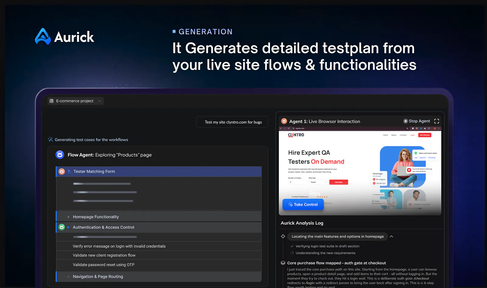487x288 pixels.
Task: Click the orange robot icon on Tester Matching Form
Action: [x=62, y=172]
